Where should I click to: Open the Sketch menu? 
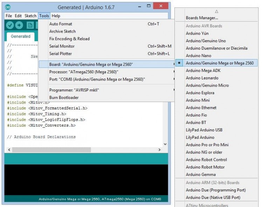30,16
